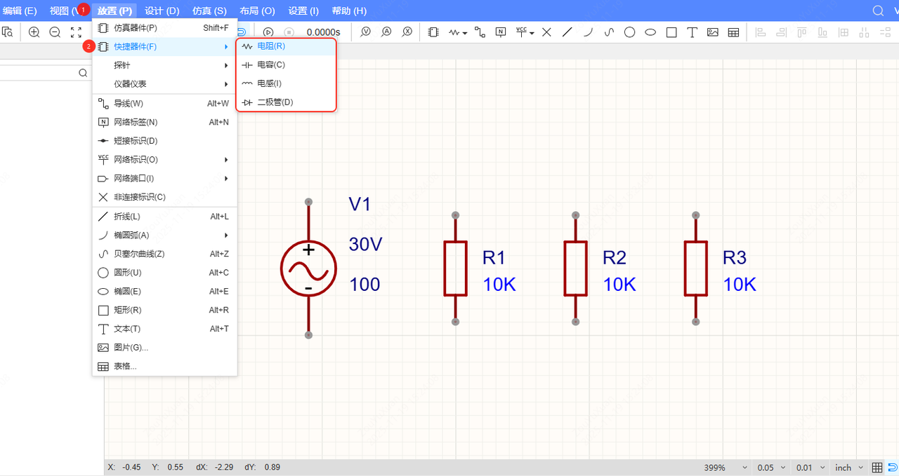Image resolution: width=899 pixels, height=476 pixels.
Task: Click the net label toolbar icon
Action: click(500, 32)
